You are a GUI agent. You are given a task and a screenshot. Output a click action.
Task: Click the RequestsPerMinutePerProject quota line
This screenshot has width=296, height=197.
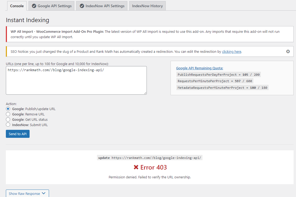click(x=215, y=81)
